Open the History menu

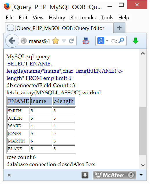[57, 18]
